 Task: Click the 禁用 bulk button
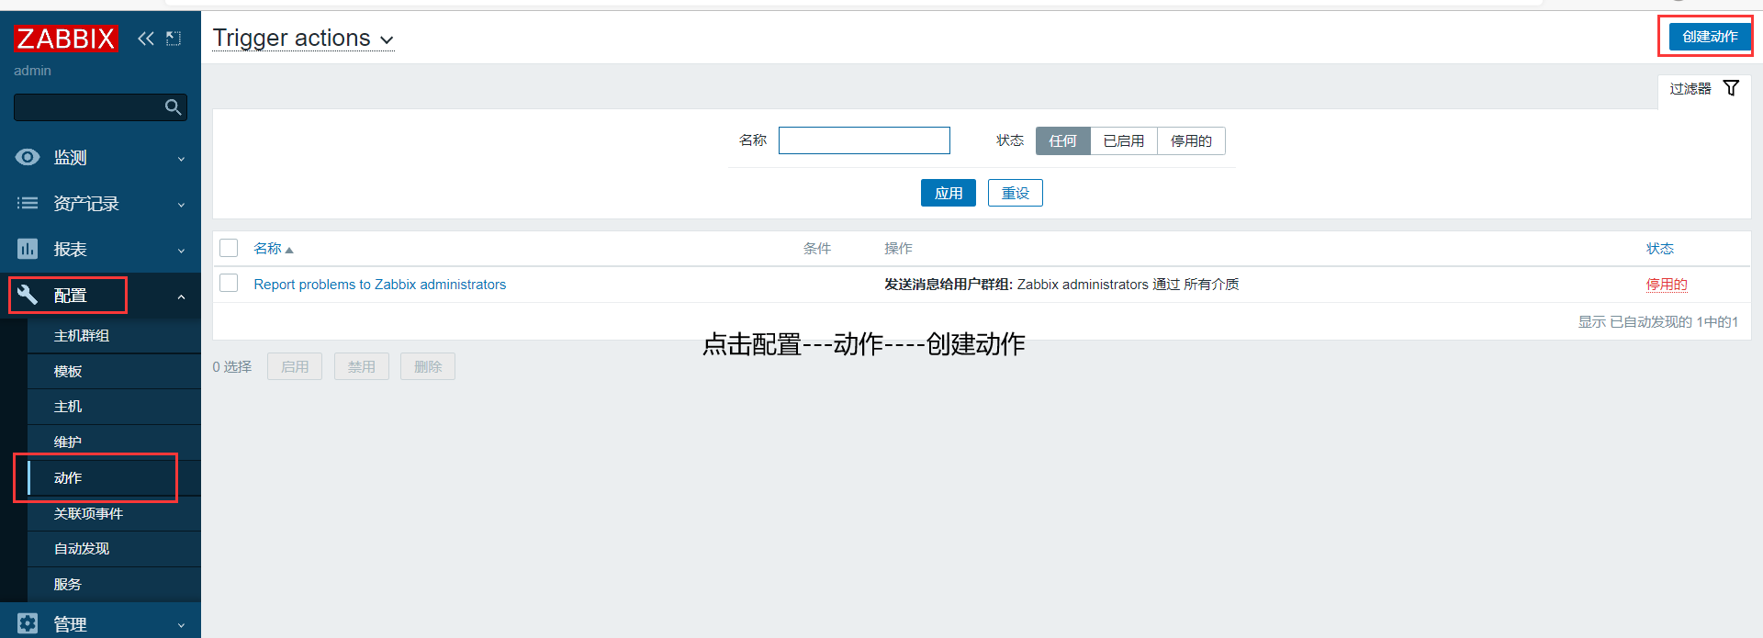pyautogui.click(x=362, y=366)
